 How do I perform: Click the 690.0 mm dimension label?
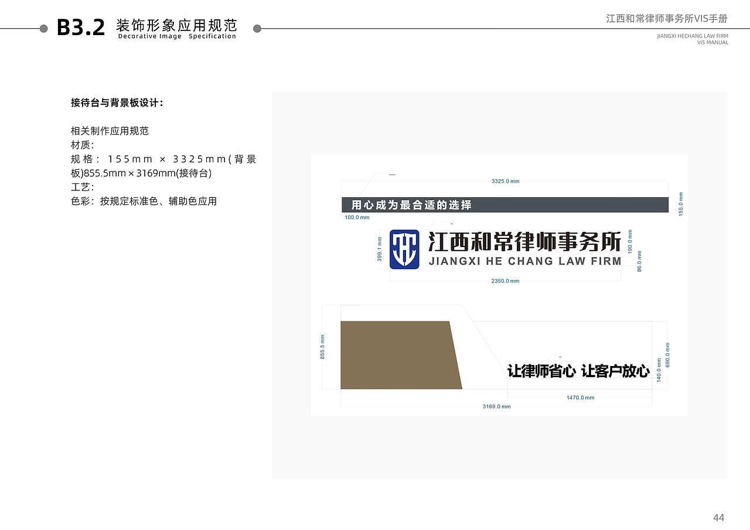coord(667,355)
